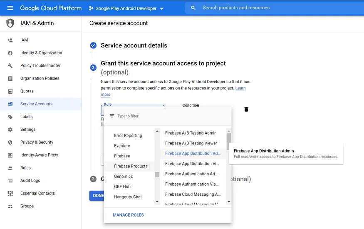The height and width of the screenshot is (229, 364).
Task: Open Identity & Organization in sidebar
Action: coord(41,53)
